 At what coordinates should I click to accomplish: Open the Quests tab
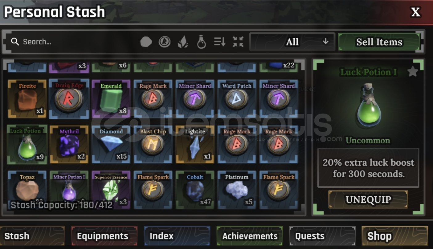coord(322,236)
